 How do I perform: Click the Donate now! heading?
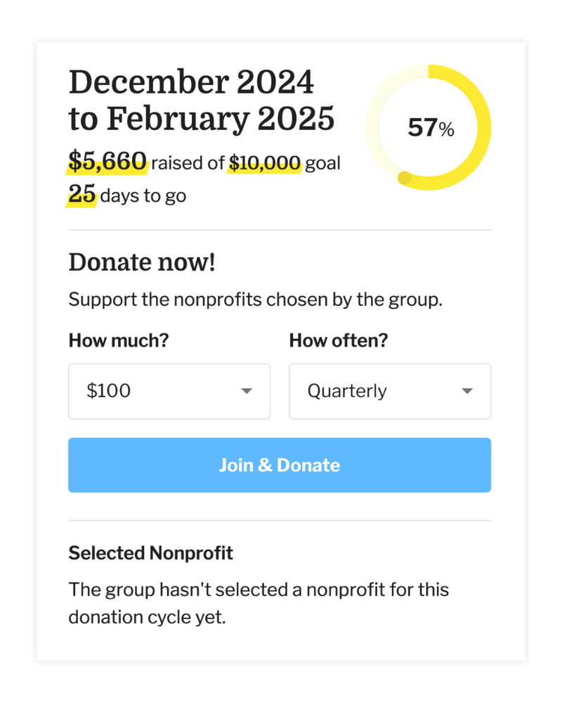pyautogui.click(x=142, y=262)
